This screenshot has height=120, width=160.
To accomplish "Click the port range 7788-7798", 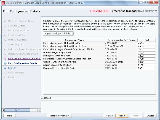I will pos(111,59).
